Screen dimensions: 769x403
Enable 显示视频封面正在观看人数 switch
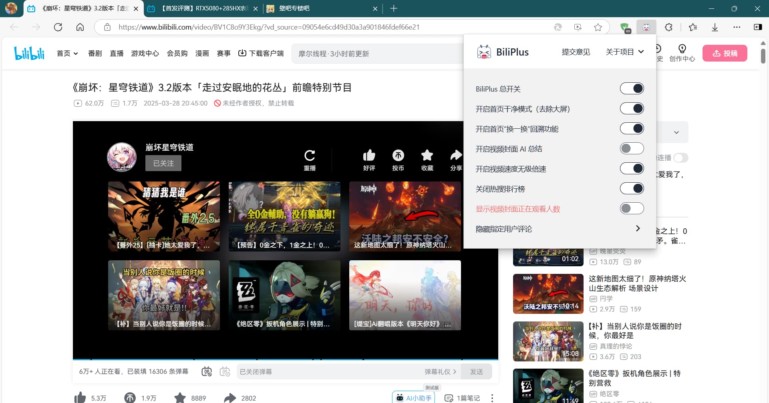point(632,208)
